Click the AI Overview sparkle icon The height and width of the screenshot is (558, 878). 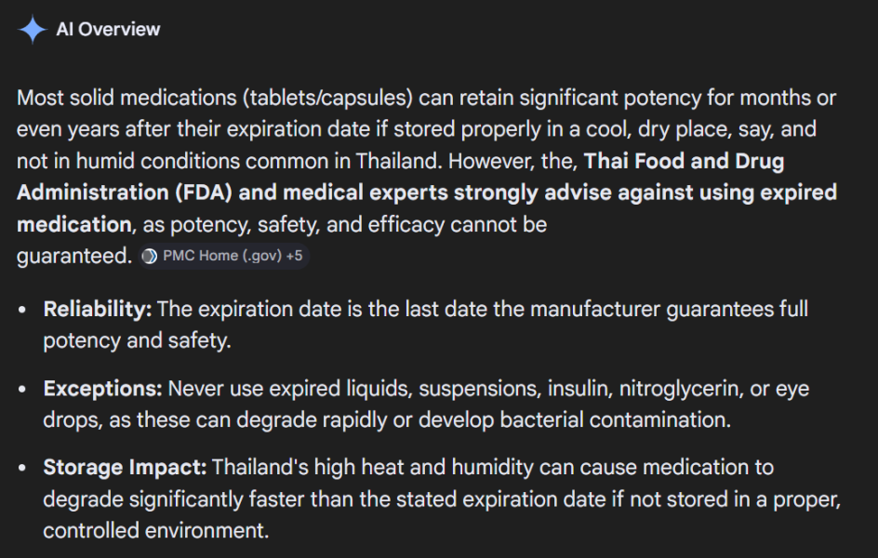point(31,29)
